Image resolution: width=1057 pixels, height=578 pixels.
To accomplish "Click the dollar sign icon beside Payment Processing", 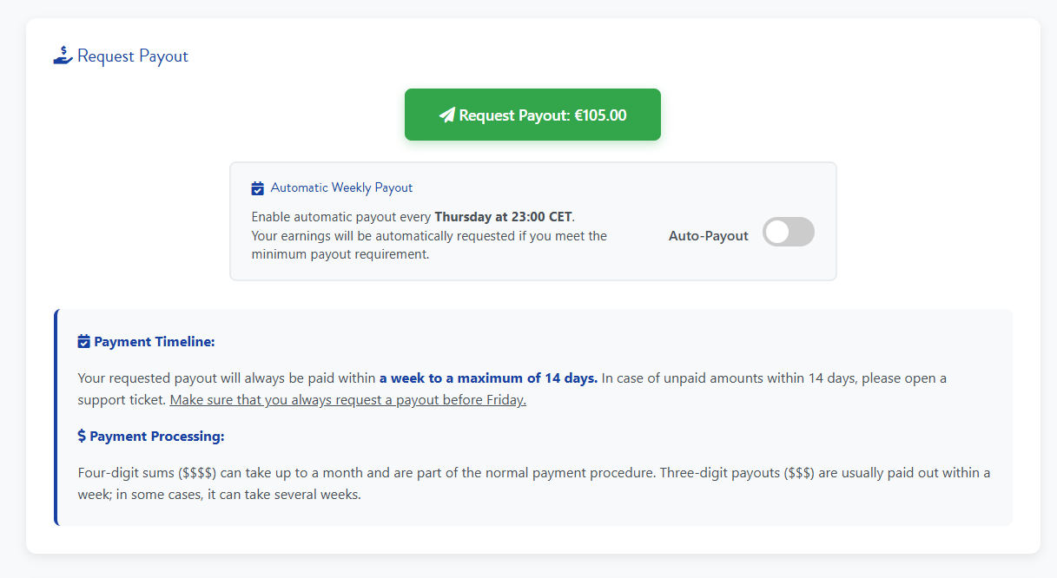I will point(82,435).
